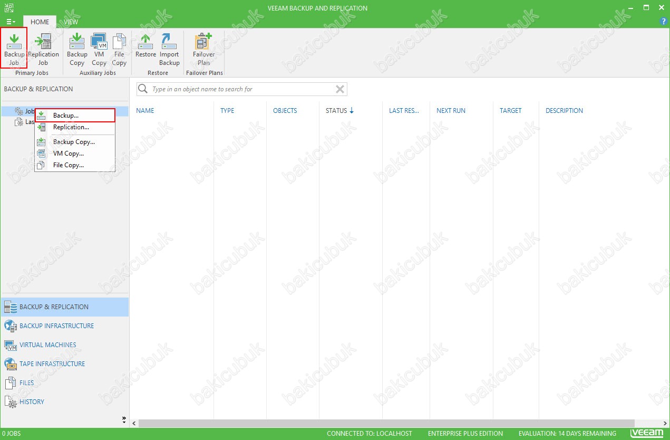
Task: Sort by the DESCRIPTION column header
Action: [x=564, y=111]
